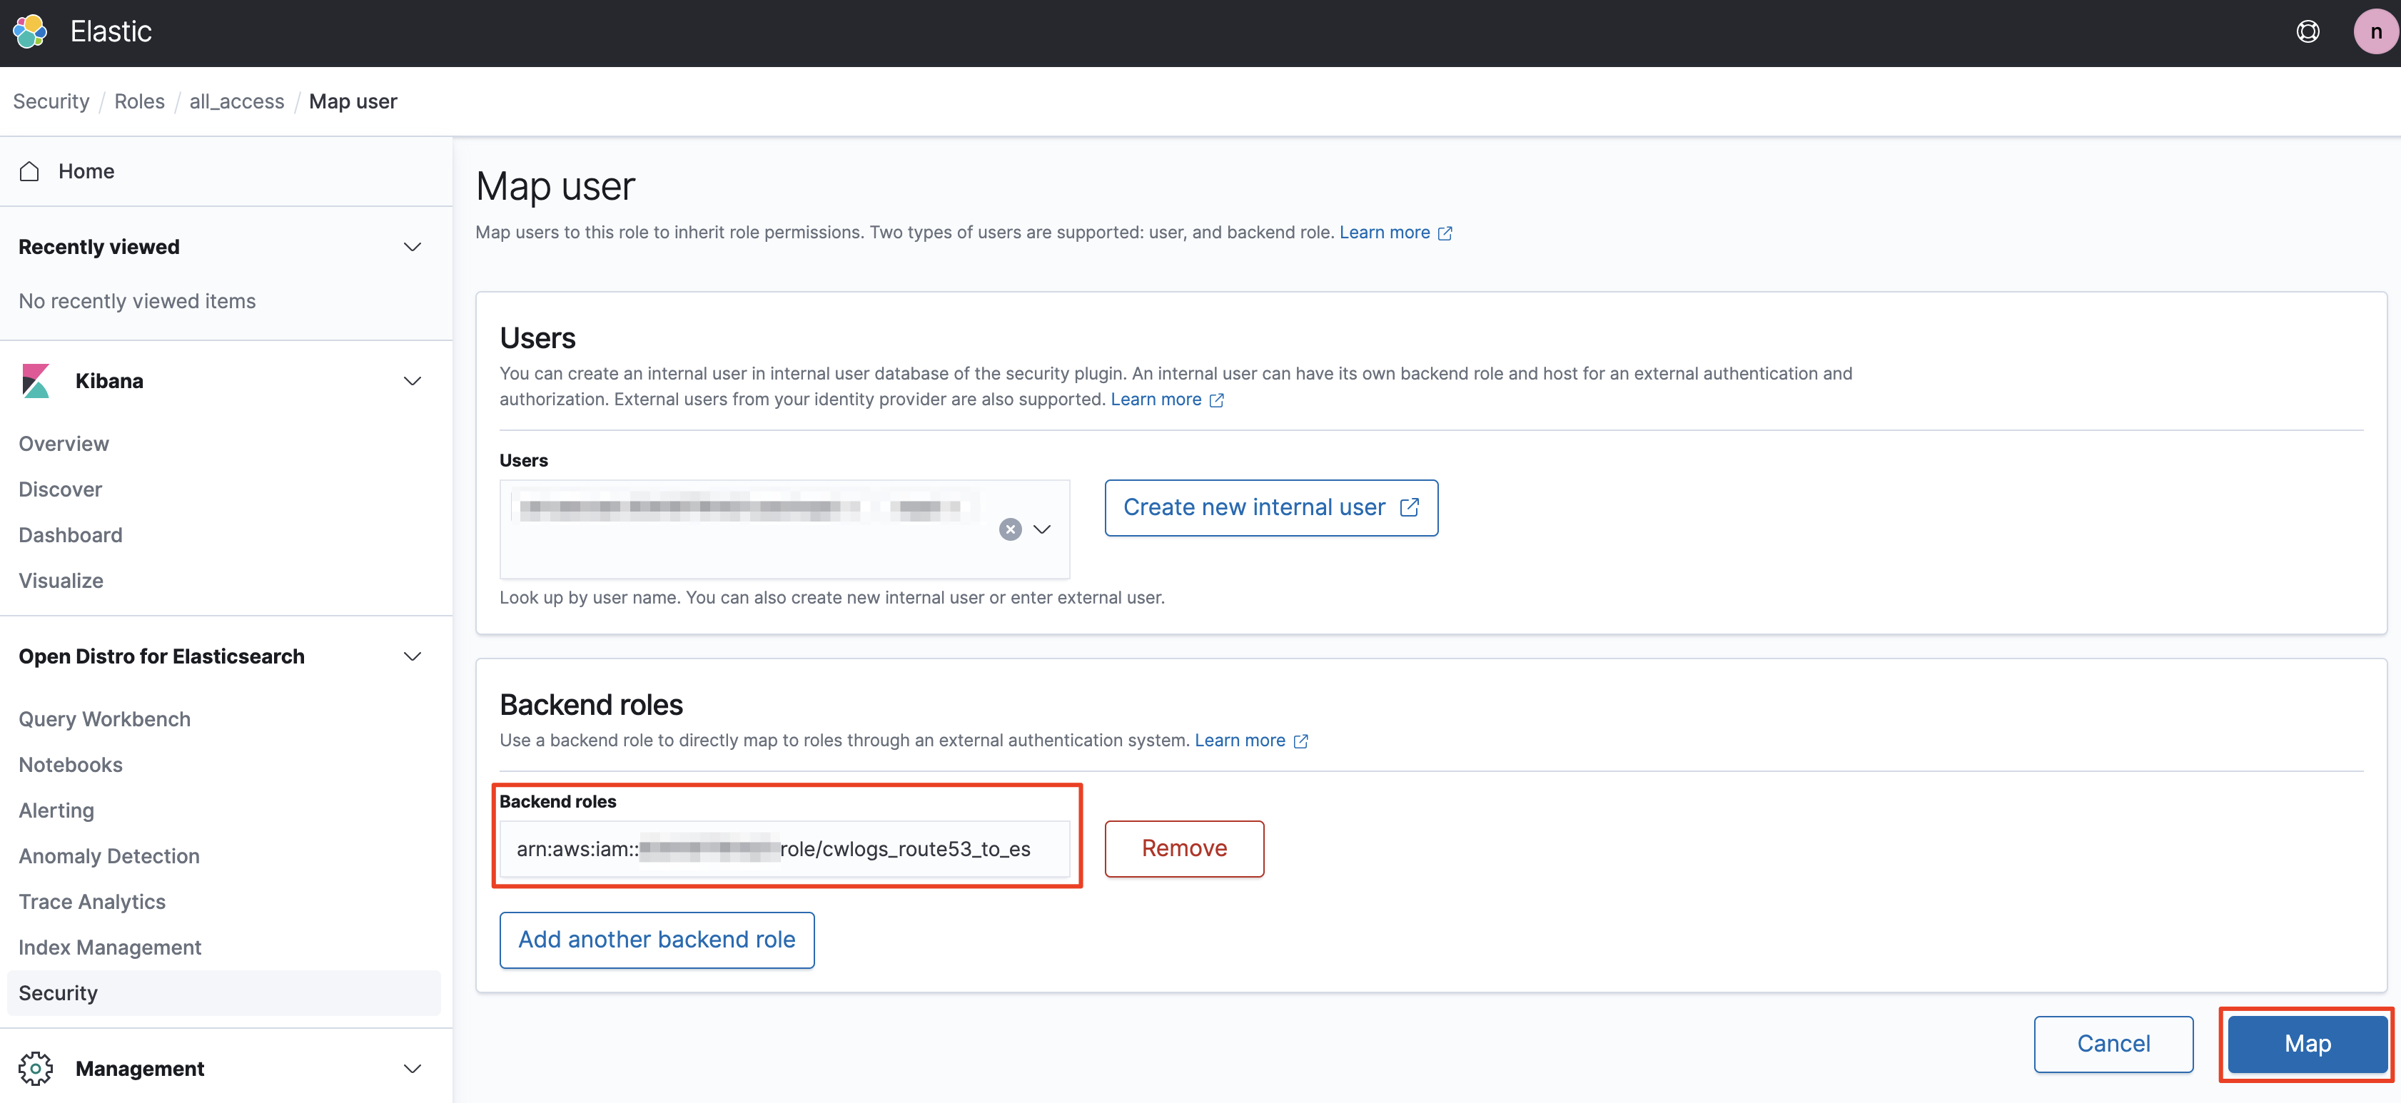
Task: Click the Backend roles ARN input field
Action: pos(784,849)
